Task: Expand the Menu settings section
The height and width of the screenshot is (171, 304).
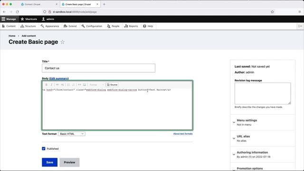Action: tap(263, 122)
